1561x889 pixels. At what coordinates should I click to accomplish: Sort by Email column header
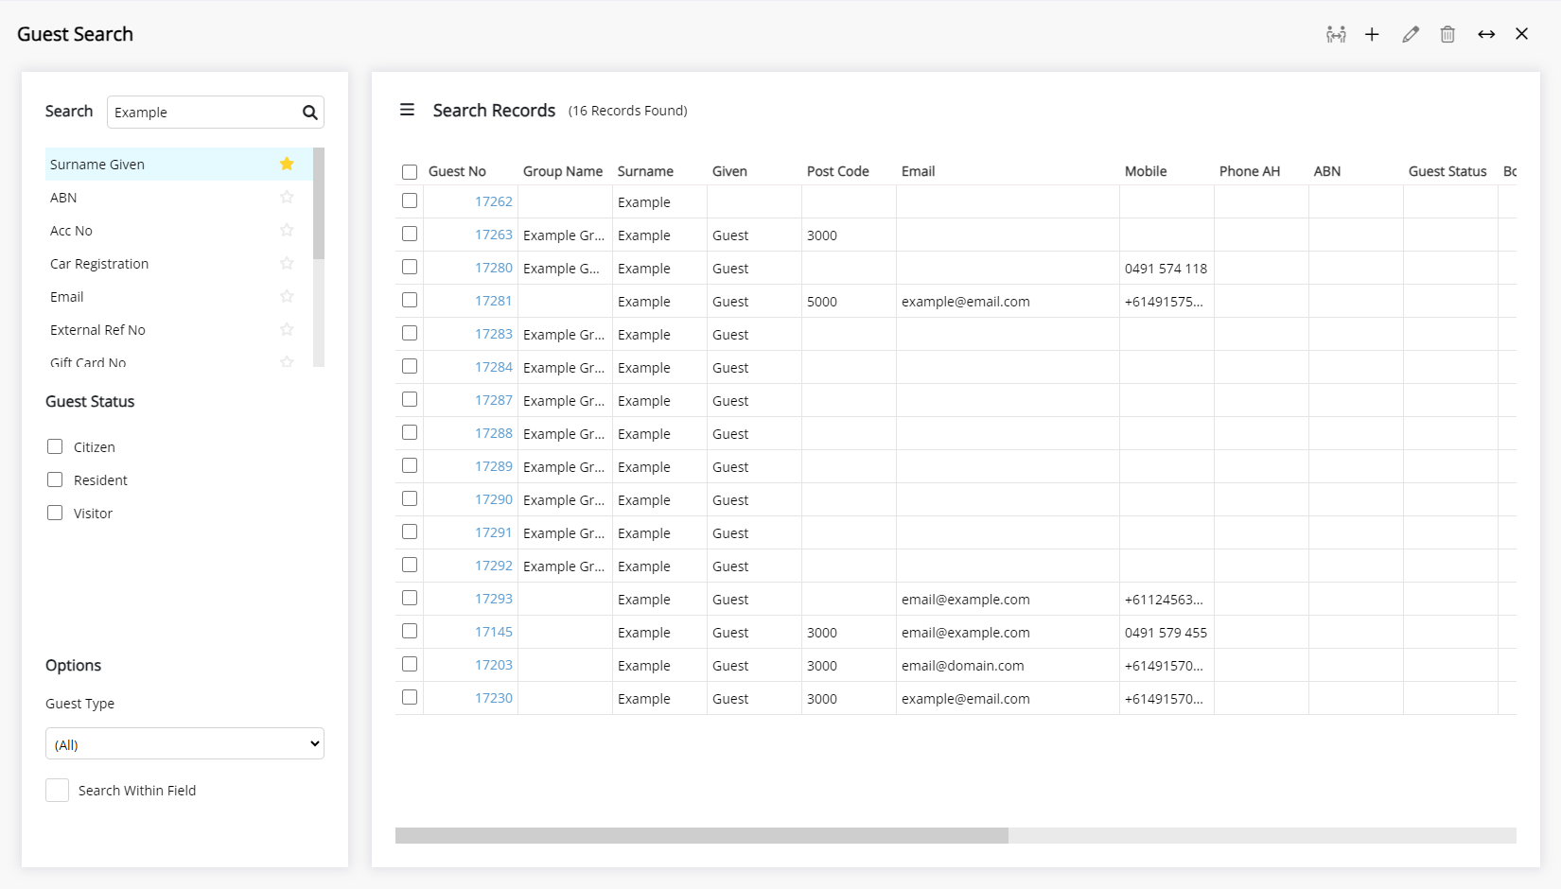tap(918, 171)
